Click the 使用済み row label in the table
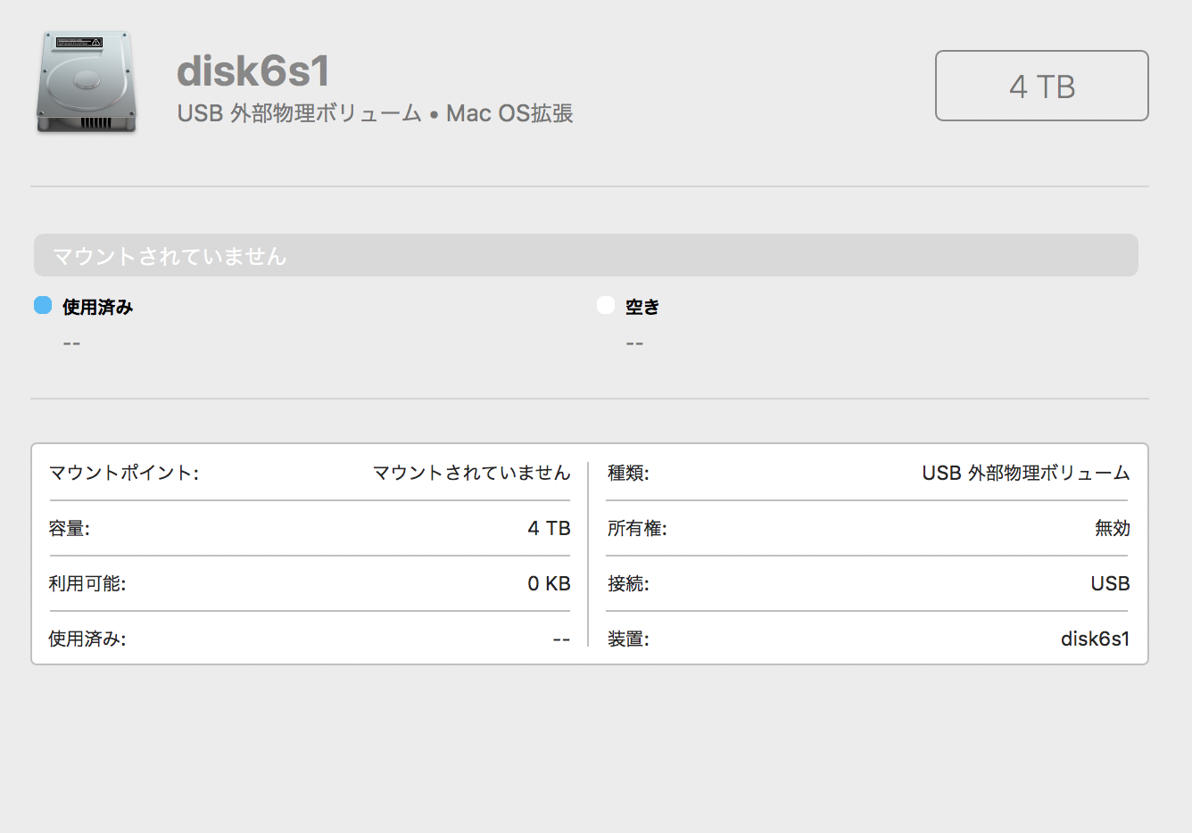The height and width of the screenshot is (833, 1192). (87, 639)
